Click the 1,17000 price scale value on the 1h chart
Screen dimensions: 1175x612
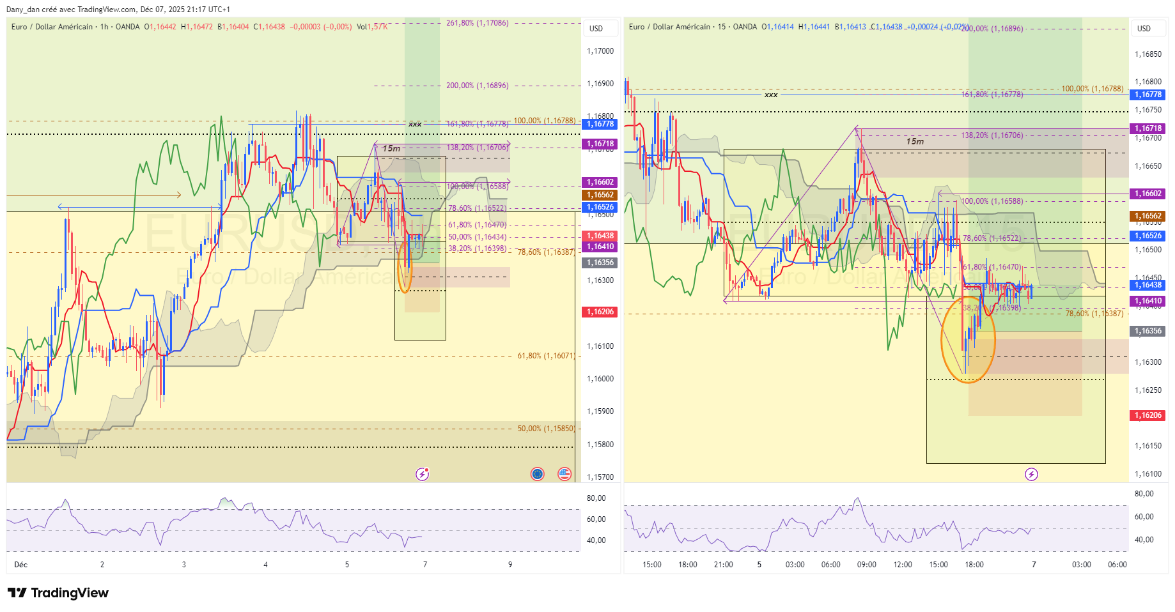[600, 51]
